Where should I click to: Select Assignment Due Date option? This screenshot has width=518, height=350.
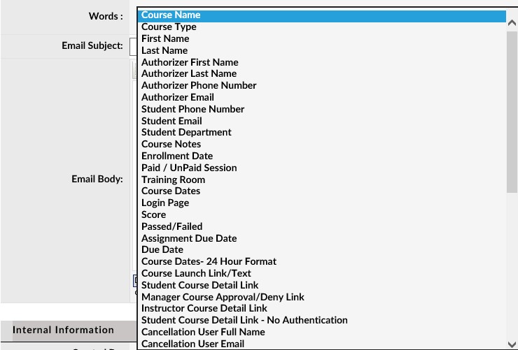point(321,239)
